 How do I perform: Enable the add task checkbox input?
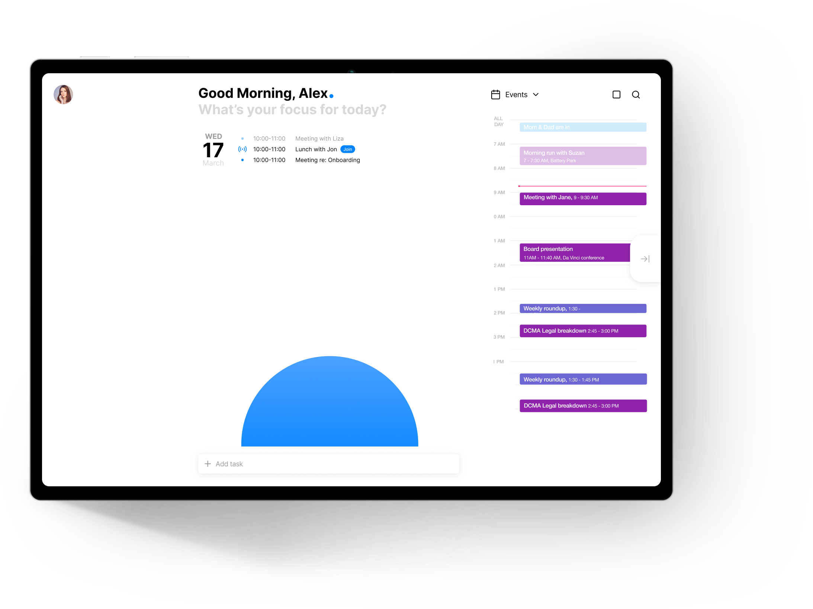point(207,463)
